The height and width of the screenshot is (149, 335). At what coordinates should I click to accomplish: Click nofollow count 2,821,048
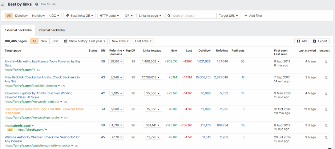pyautogui.click(x=221, y=77)
